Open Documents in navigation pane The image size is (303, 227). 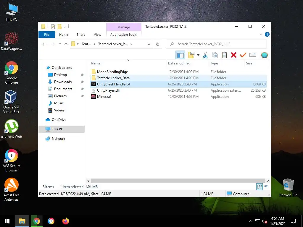63,89
